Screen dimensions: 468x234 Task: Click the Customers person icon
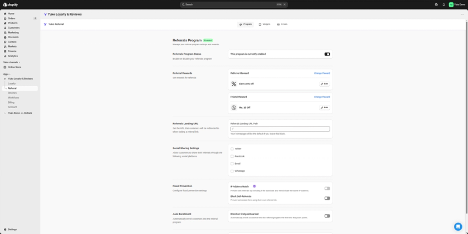(5, 28)
